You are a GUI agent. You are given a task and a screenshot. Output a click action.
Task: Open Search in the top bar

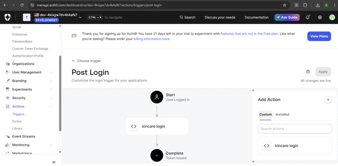coord(187,18)
